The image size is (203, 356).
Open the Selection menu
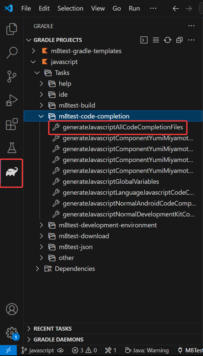(71, 9)
